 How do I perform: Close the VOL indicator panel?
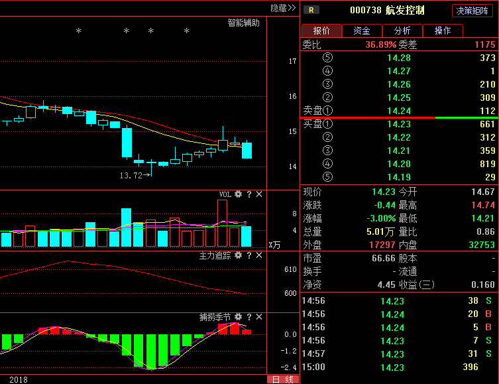coord(259,194)
